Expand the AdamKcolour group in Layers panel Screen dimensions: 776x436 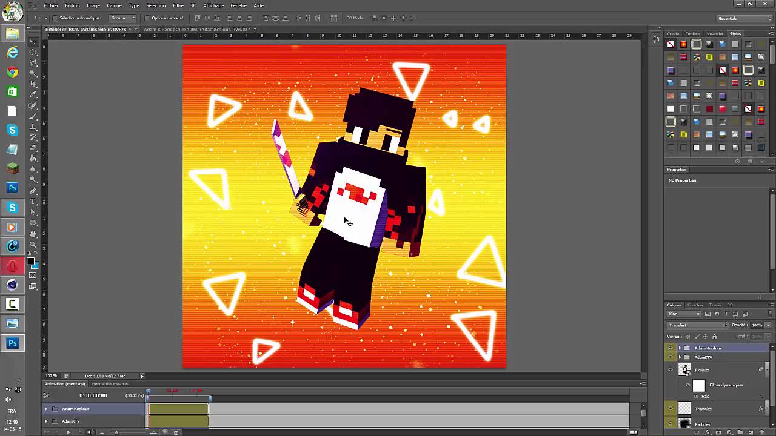(x=680, y=348)
